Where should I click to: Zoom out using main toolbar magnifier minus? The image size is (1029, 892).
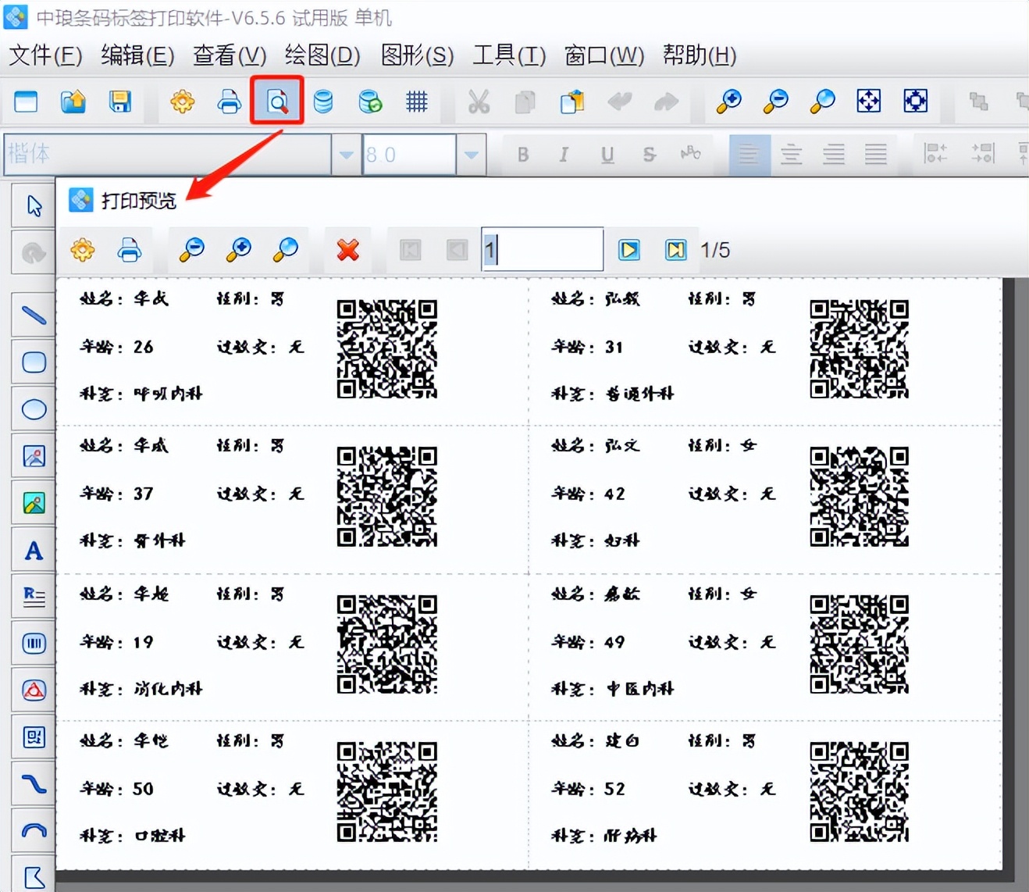tap(775, 101)
